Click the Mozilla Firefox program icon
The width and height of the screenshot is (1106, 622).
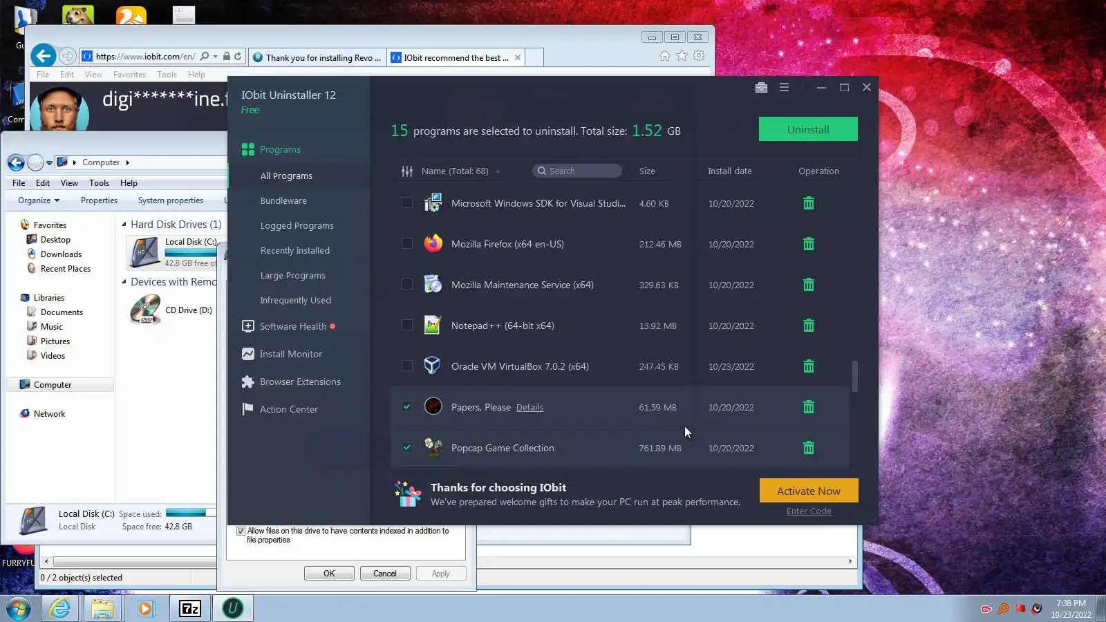433,243
